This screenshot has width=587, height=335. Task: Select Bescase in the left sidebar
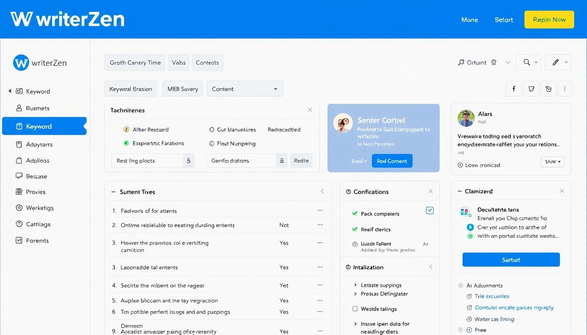click(x=35, y=176)
